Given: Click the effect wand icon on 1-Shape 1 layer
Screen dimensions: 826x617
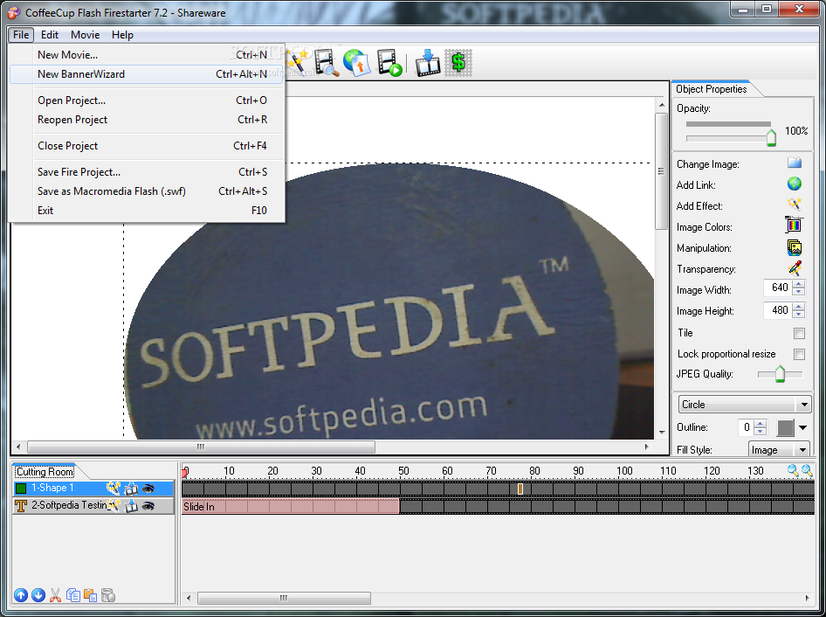Looking at the screenshot, I should (x=114, y=489).
